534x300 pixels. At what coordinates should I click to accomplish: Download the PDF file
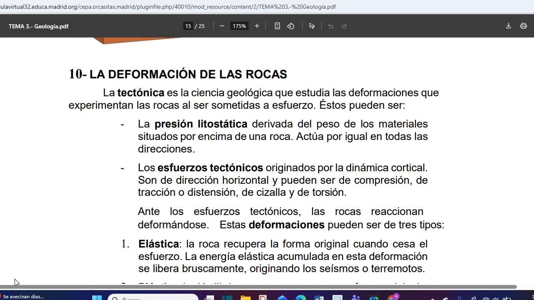click(x=509, y=26)
